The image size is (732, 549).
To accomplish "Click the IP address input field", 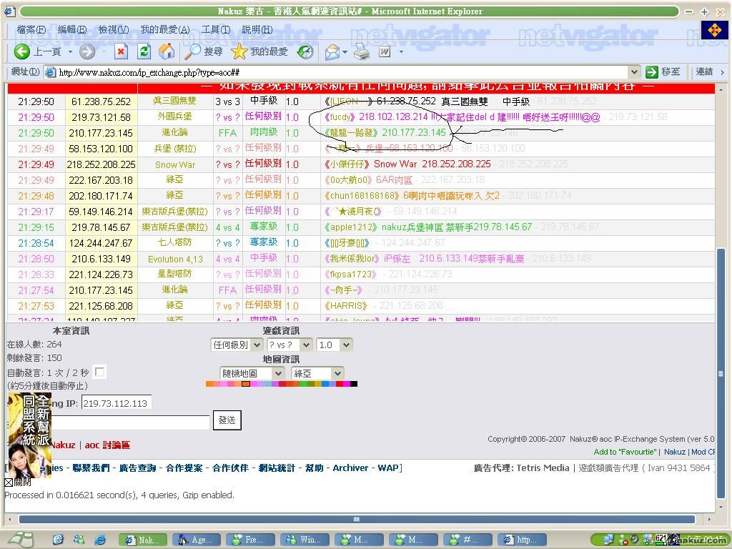I will (115, 403).
